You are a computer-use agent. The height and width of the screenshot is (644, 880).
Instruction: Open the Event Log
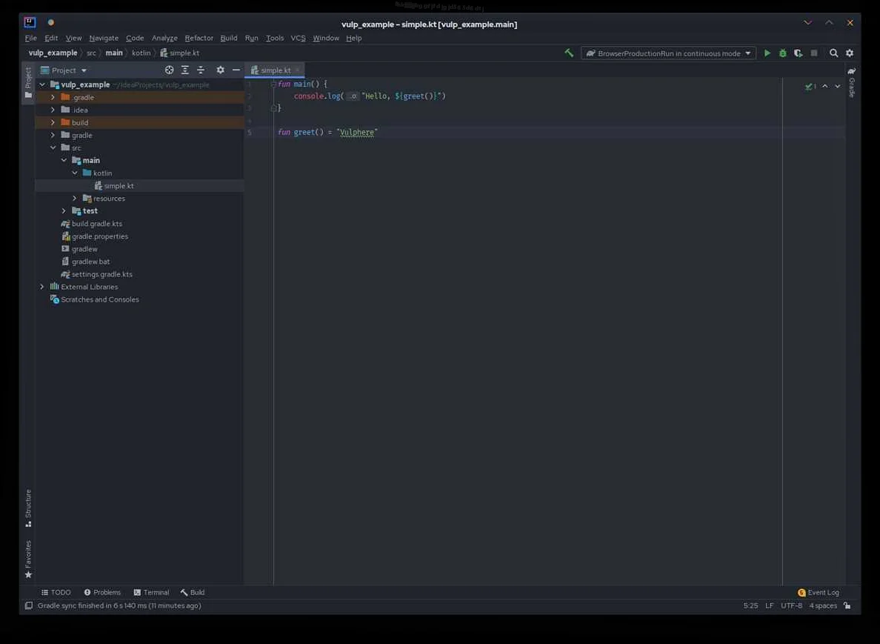click(819, 593)
